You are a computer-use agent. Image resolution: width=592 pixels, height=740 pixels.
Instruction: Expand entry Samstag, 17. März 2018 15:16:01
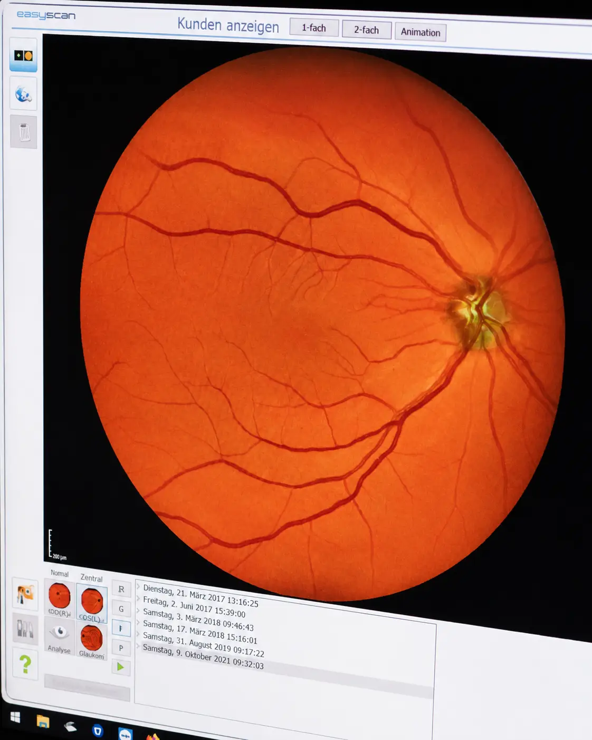point(138,623)
